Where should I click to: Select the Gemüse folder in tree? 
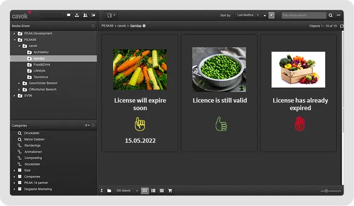pyautogui.click(x=53, y=58)
